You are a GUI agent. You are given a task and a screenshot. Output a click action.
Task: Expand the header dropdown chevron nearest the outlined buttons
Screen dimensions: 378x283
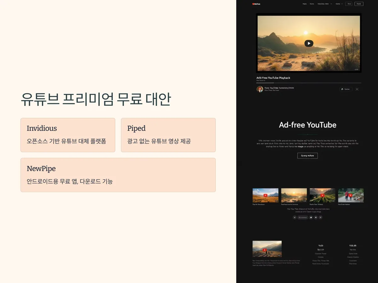click(x=342, y=4)
